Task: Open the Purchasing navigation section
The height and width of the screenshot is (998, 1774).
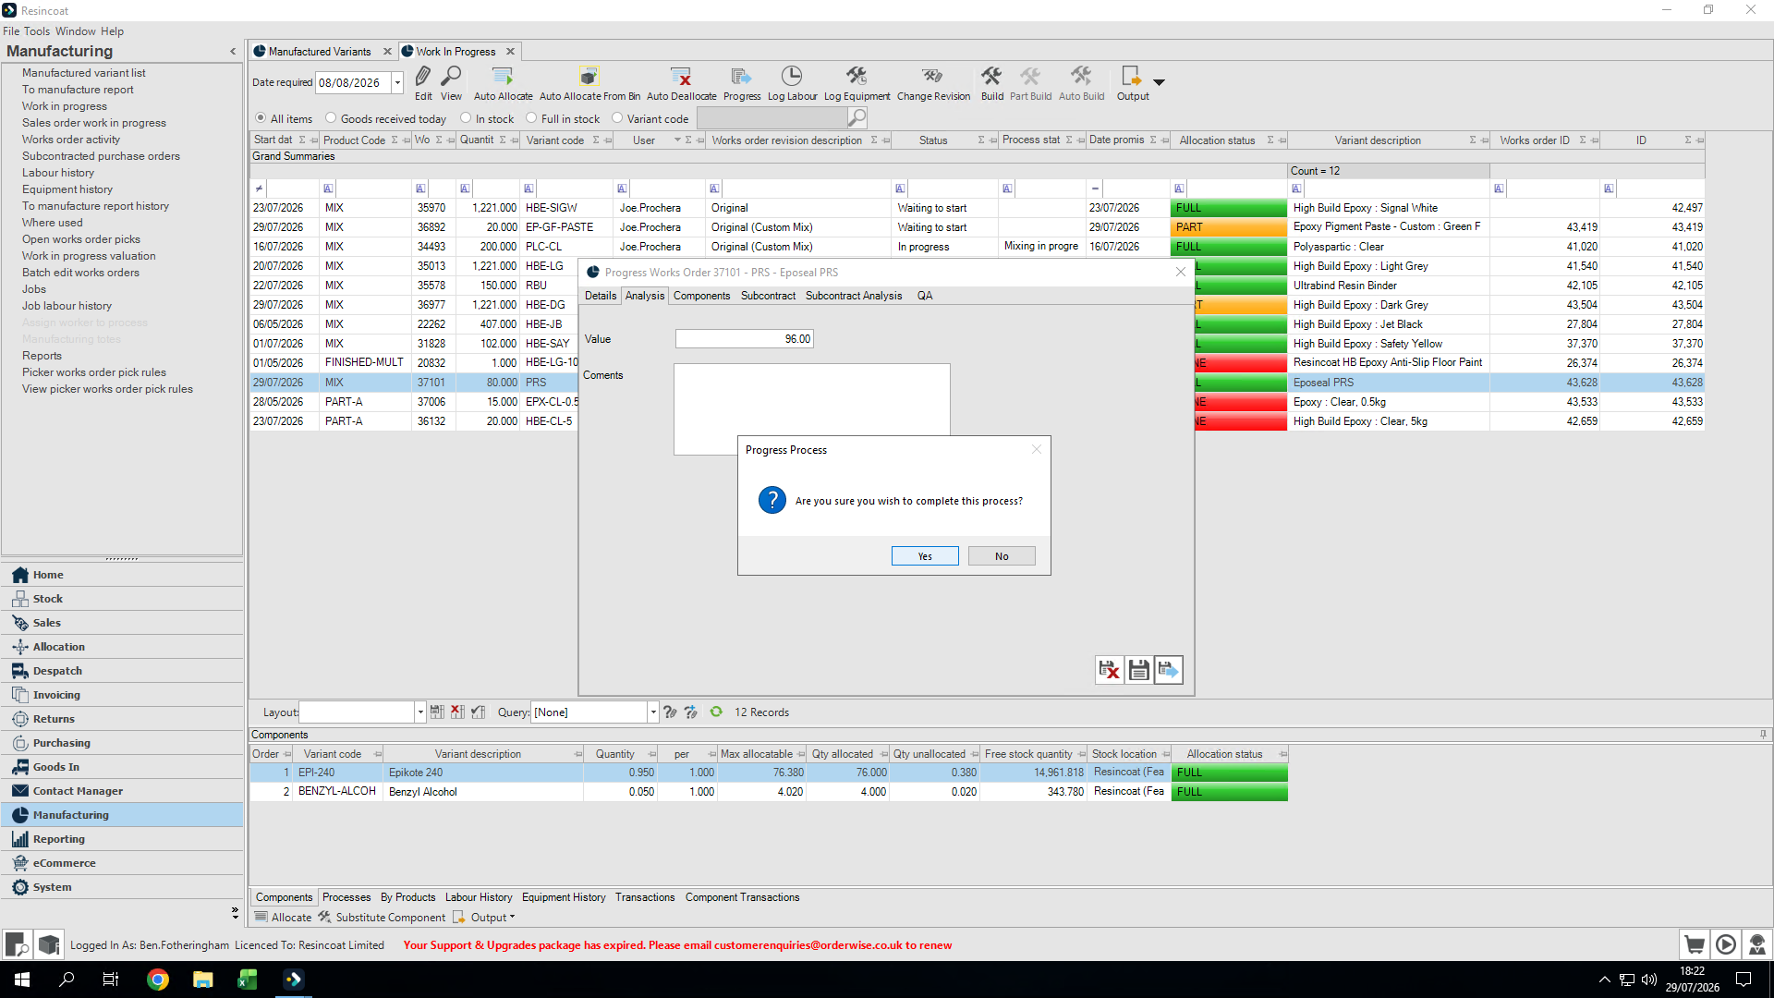Action: click(x=122, y=743)
